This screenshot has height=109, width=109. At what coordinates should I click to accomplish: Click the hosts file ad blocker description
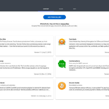tap(25, 67)
